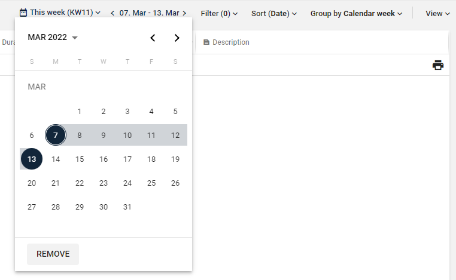The height and width of the screenshot is (280, 456).
Task: Open the View menu
Action: (437, 13)
